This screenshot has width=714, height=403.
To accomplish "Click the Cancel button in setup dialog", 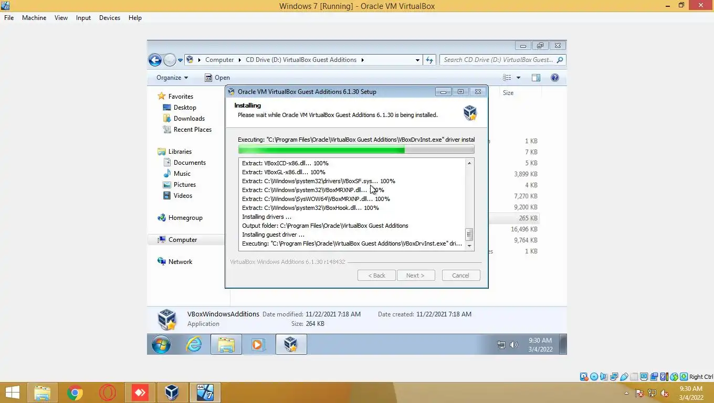I will pyautogui.click(x=460, y=275).
